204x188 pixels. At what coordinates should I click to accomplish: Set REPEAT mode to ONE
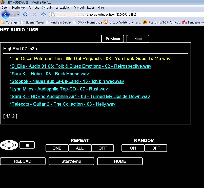click(57, 148)
